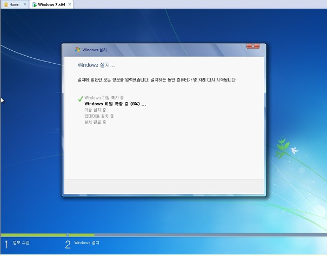Click the 'Windows 파일 확장 중 (0%)' step

(115, 104)
